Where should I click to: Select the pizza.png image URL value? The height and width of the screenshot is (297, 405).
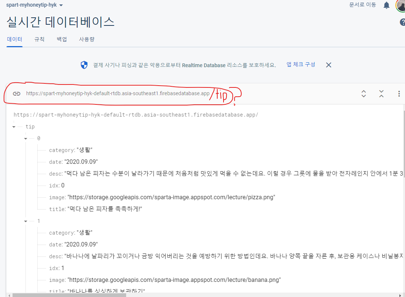click(171, 197)
